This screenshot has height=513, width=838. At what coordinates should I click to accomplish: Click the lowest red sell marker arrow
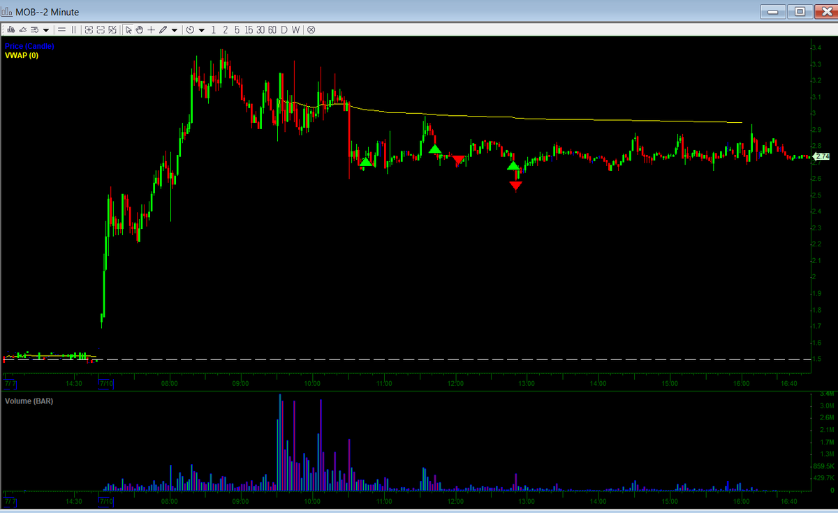pyautogui.click(x=515, y=186)
